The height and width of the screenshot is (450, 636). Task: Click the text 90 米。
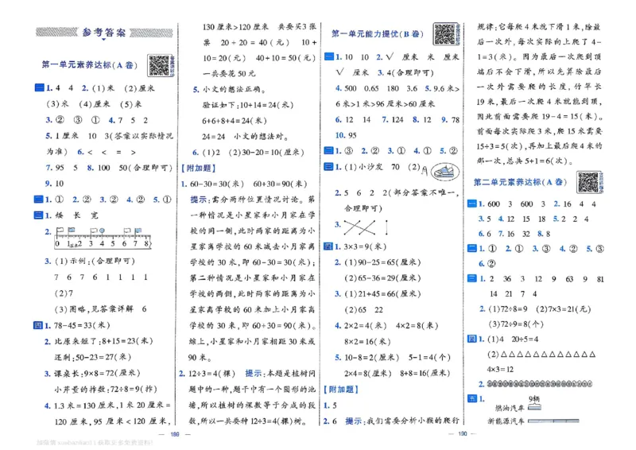tap(200, 358)
